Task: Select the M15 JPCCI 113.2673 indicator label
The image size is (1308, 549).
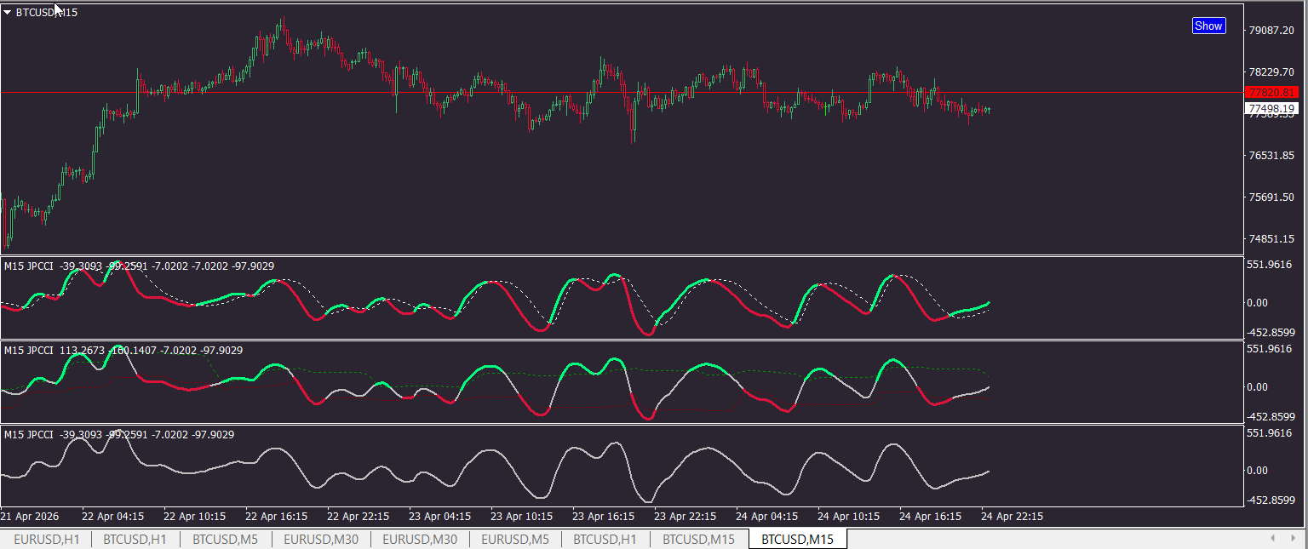Action: click(x=123, y=350)
